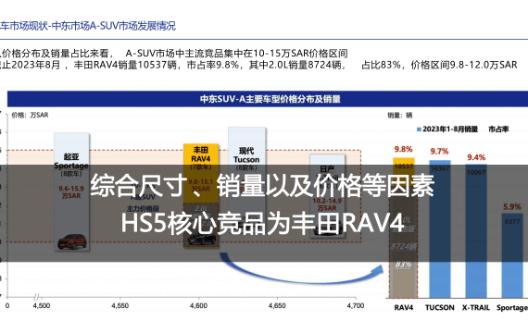Viewport: 528px width, 333px height.
Task: Click the RAV4 sales bar
Action: pos(404,228)
